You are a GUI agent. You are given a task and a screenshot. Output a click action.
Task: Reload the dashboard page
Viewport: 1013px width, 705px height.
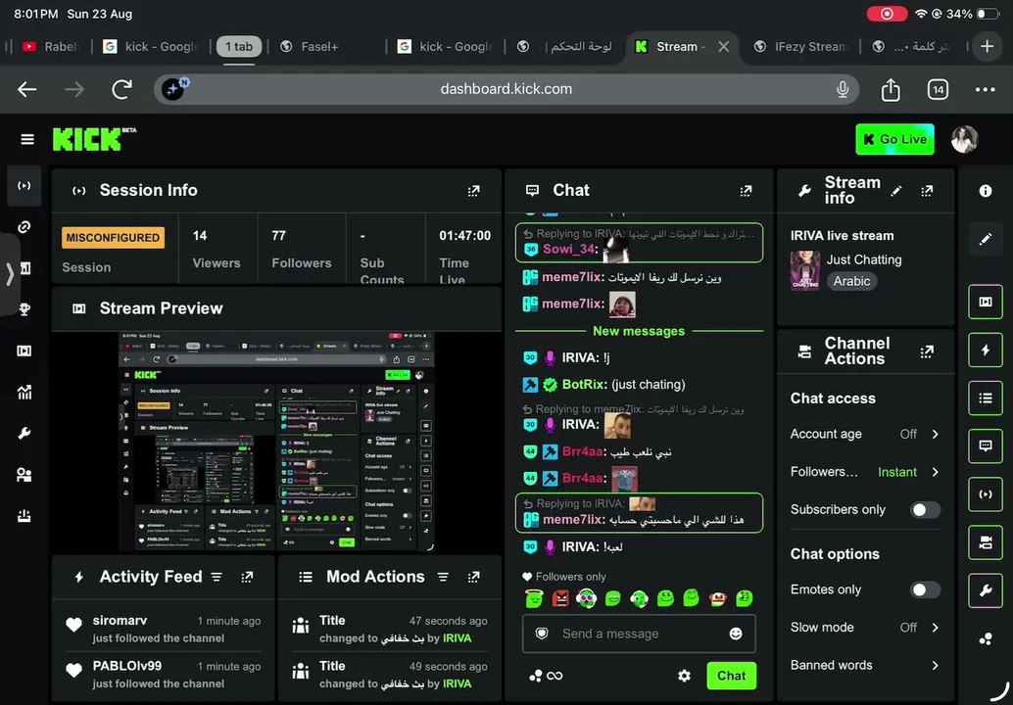point(122,90)
